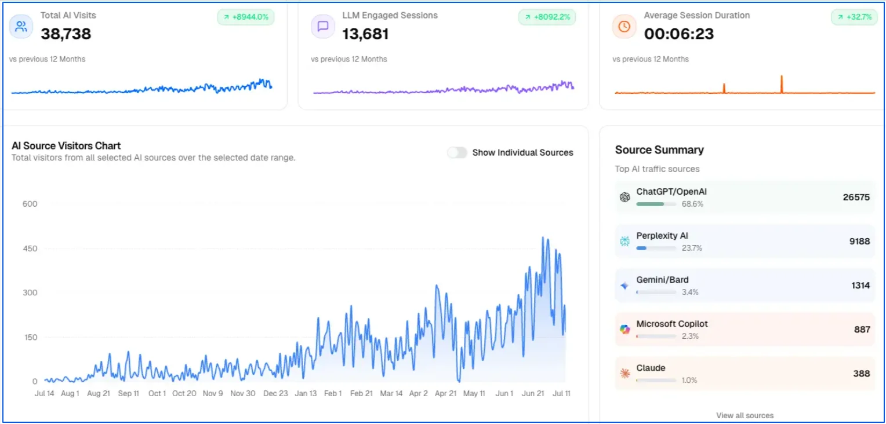
Task: Select the Gemini/Bard source label
Action: click(662, 280)
